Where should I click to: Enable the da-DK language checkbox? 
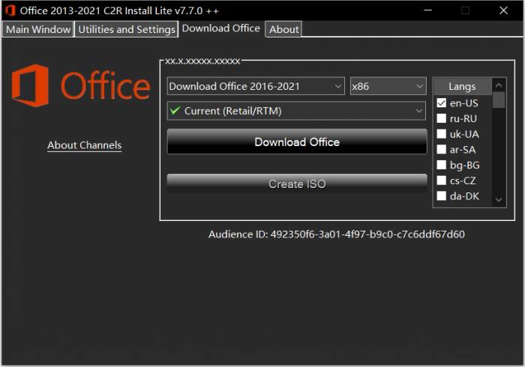point(441,196)
